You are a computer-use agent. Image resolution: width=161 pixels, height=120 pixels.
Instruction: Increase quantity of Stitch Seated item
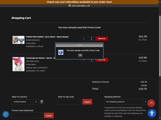[91, 37]
